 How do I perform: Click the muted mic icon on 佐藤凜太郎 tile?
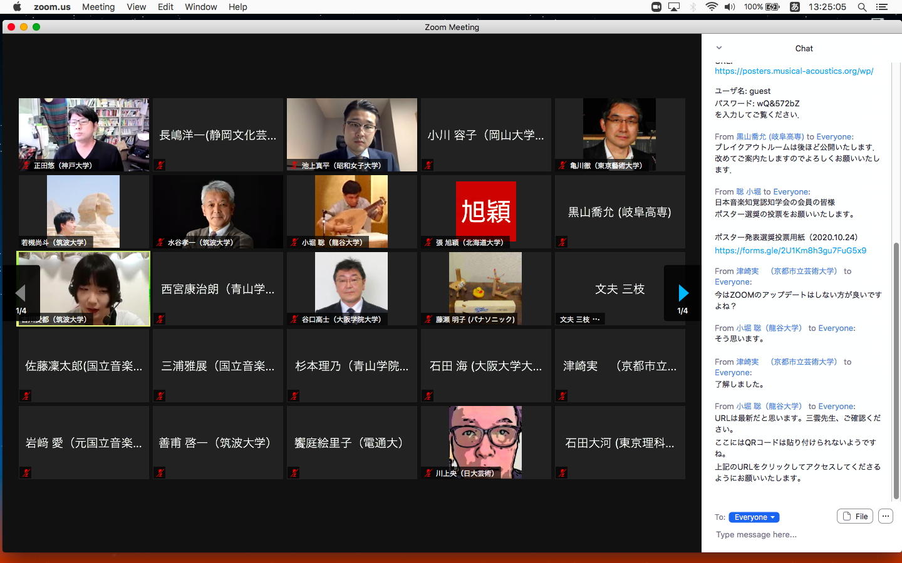26,396
